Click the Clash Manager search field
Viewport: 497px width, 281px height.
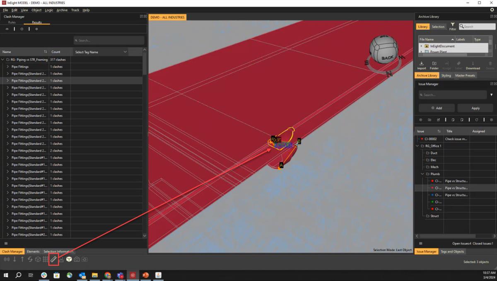coord(109,41)
